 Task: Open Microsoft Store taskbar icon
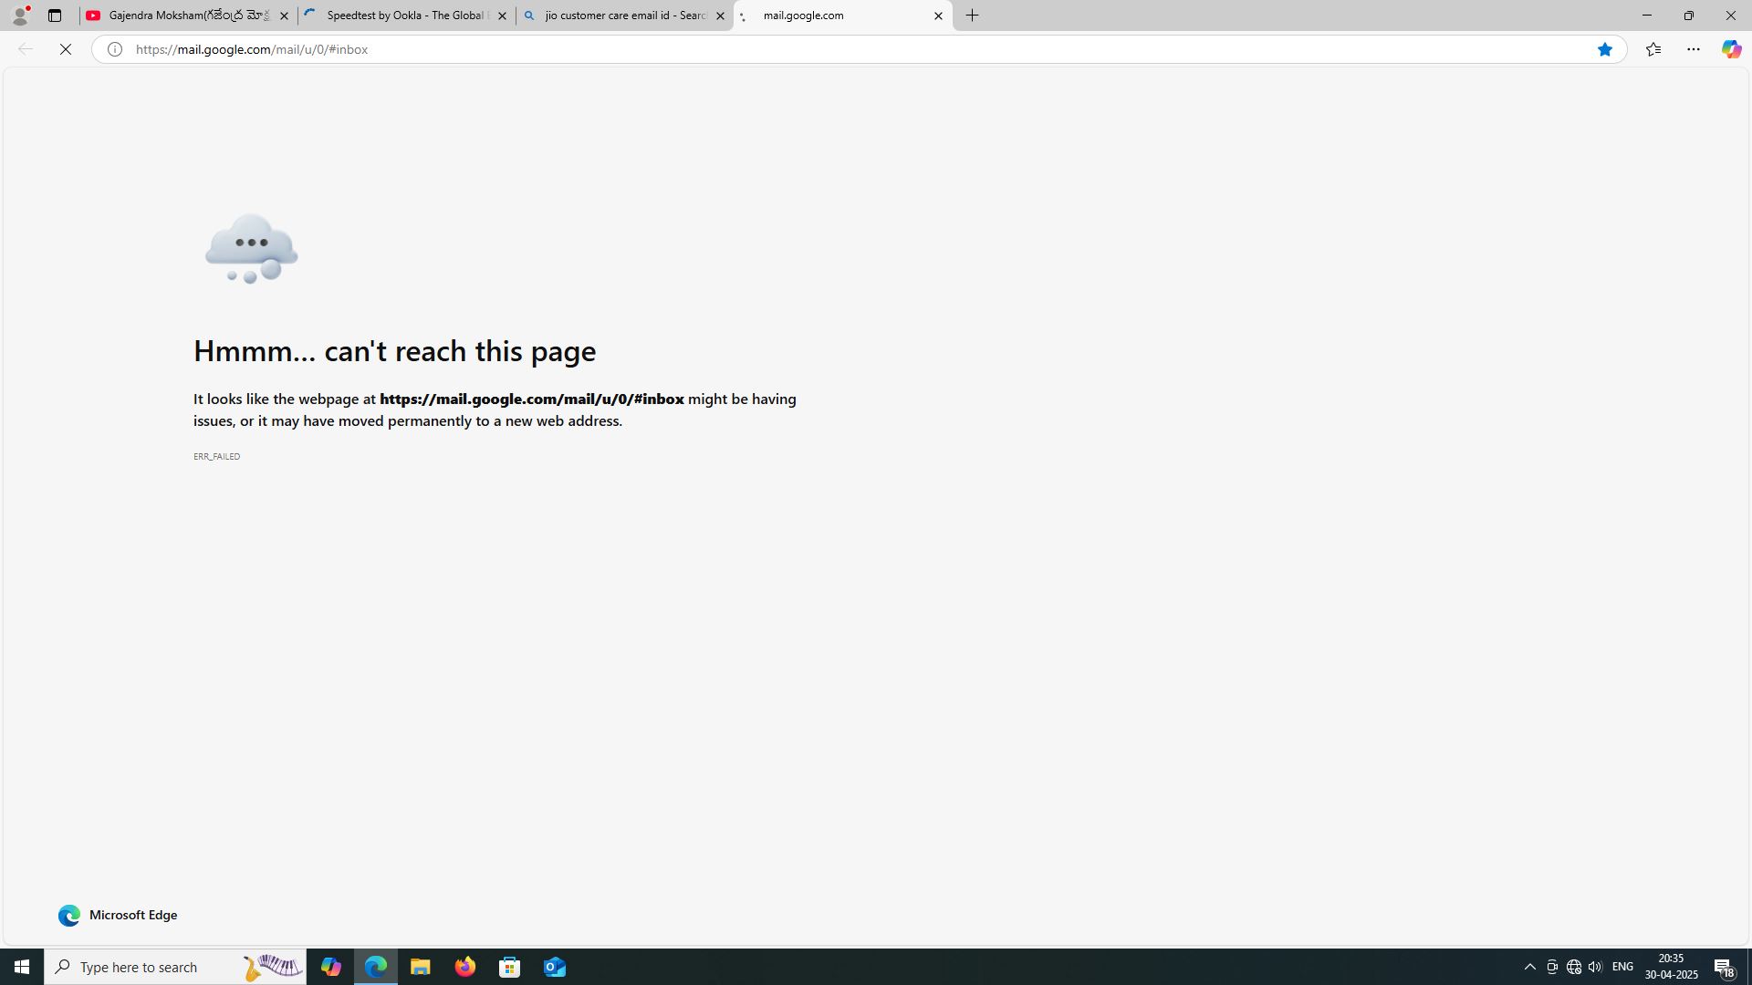point(510,967)
